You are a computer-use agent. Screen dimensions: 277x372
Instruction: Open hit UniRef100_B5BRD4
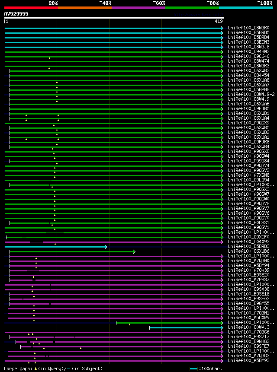coord(248,38)
